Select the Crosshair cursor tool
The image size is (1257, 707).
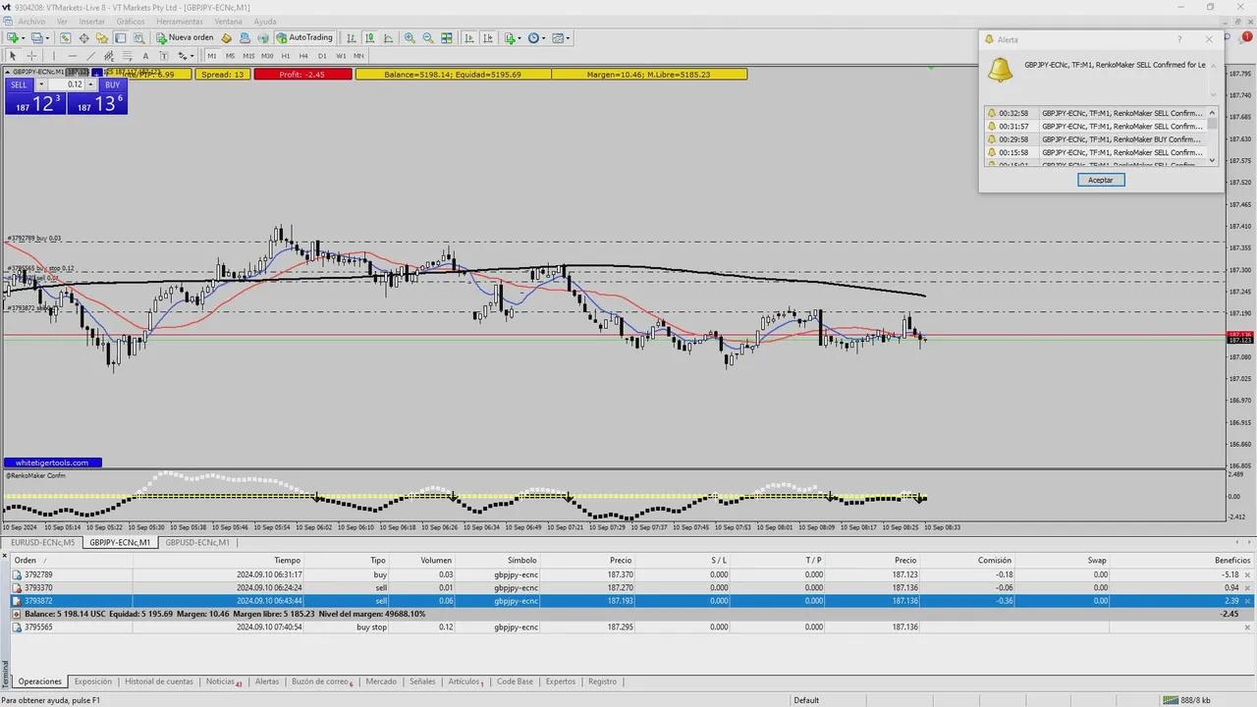point(31,56)
